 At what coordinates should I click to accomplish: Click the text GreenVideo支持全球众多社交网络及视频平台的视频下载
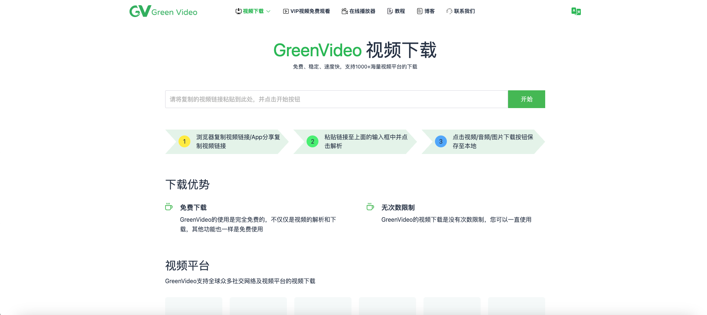tap(240, 281)
